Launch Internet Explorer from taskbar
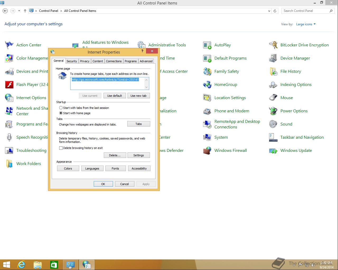This screenshot has height=270, width=338. coord(21,264)
